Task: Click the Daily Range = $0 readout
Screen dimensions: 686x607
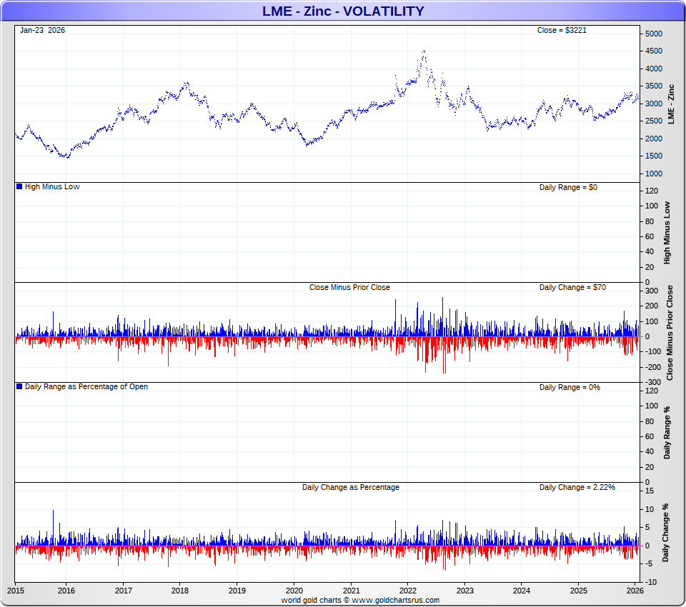Action: [x=570, y=187]
